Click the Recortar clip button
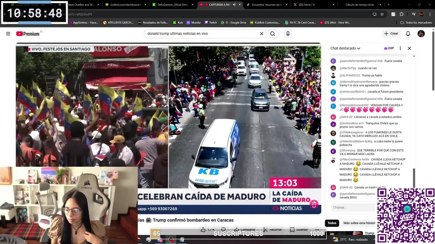 point(273,230)
